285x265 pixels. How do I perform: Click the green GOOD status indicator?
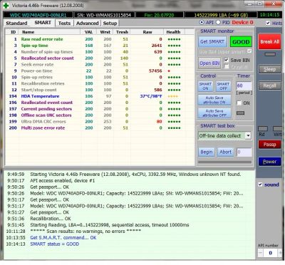point(241,42)
